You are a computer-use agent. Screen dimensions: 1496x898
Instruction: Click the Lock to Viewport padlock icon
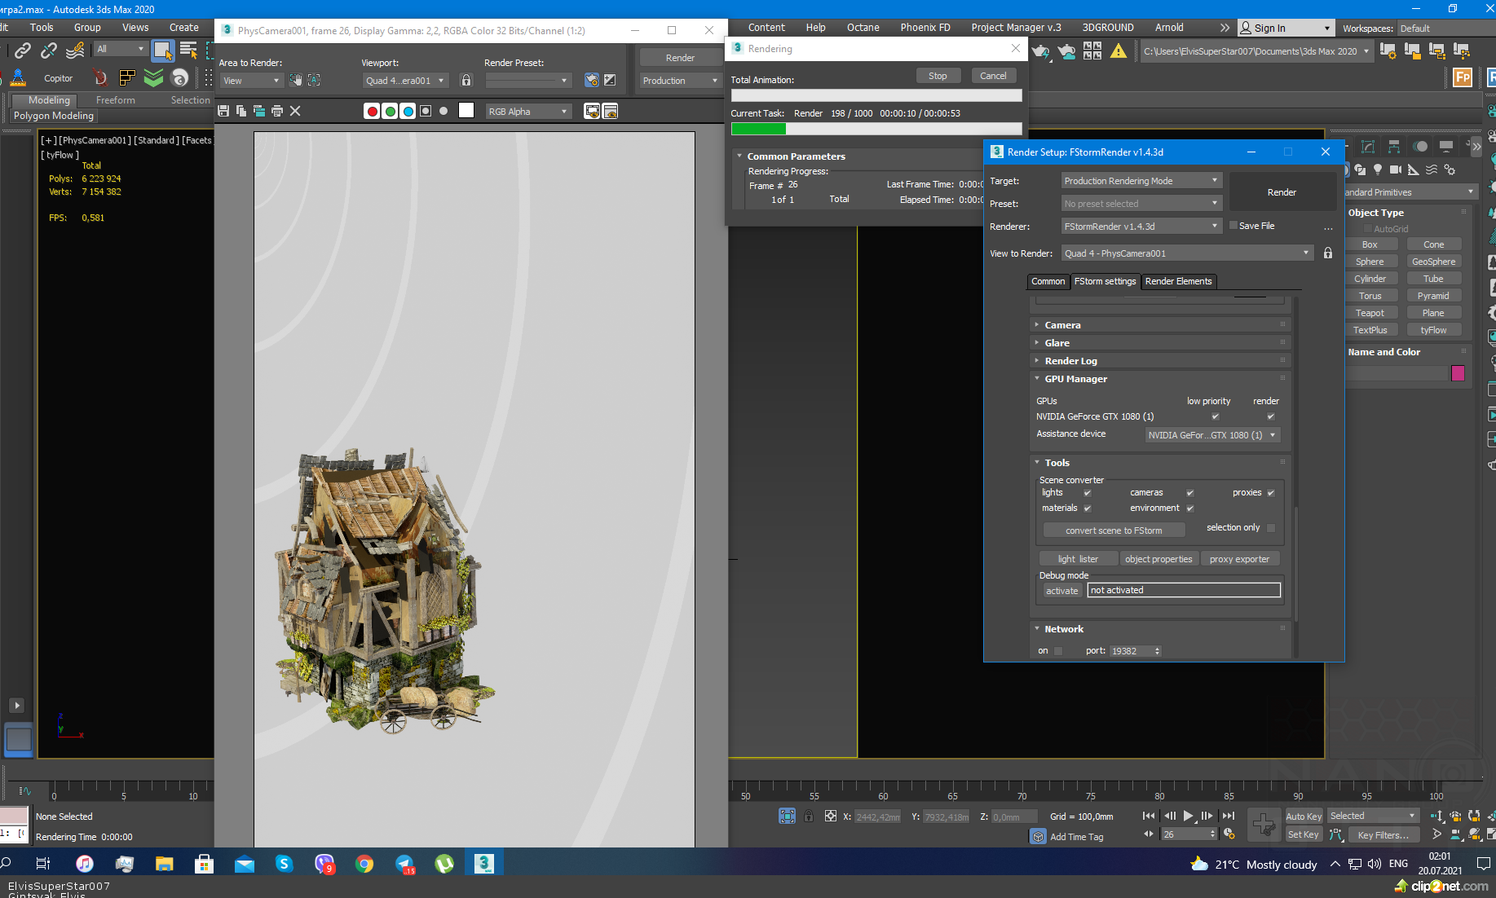[x=466, y=80]
